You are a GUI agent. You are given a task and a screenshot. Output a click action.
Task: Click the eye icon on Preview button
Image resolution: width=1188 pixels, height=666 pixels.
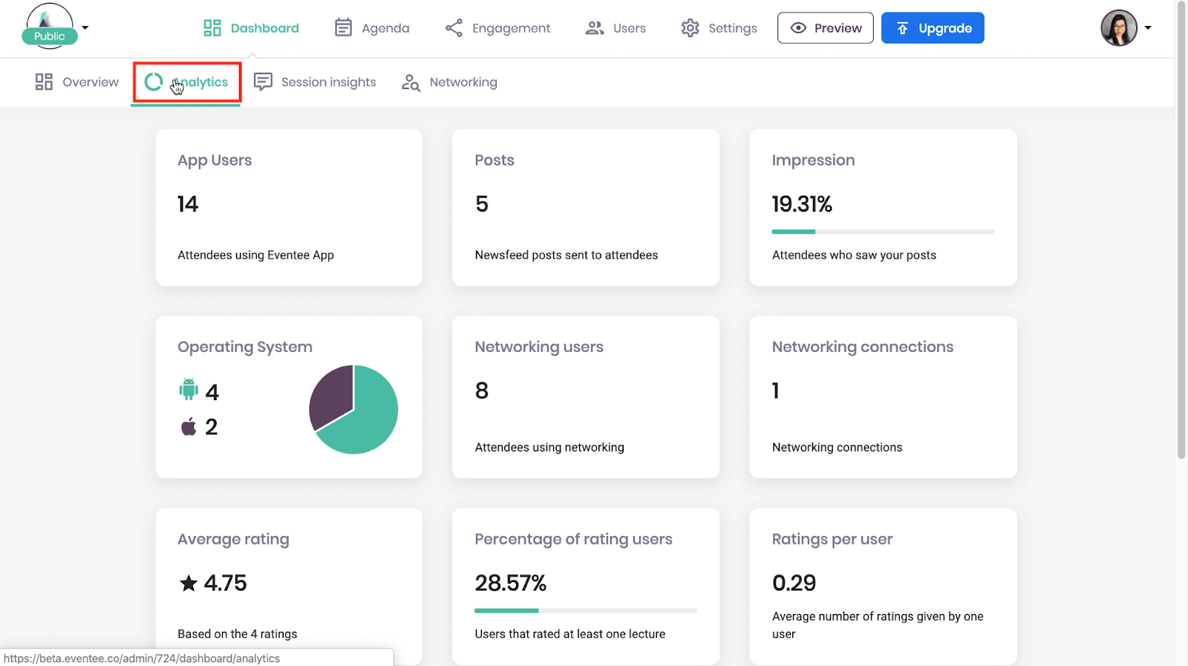pyautogui.click(x=798, y=28)
